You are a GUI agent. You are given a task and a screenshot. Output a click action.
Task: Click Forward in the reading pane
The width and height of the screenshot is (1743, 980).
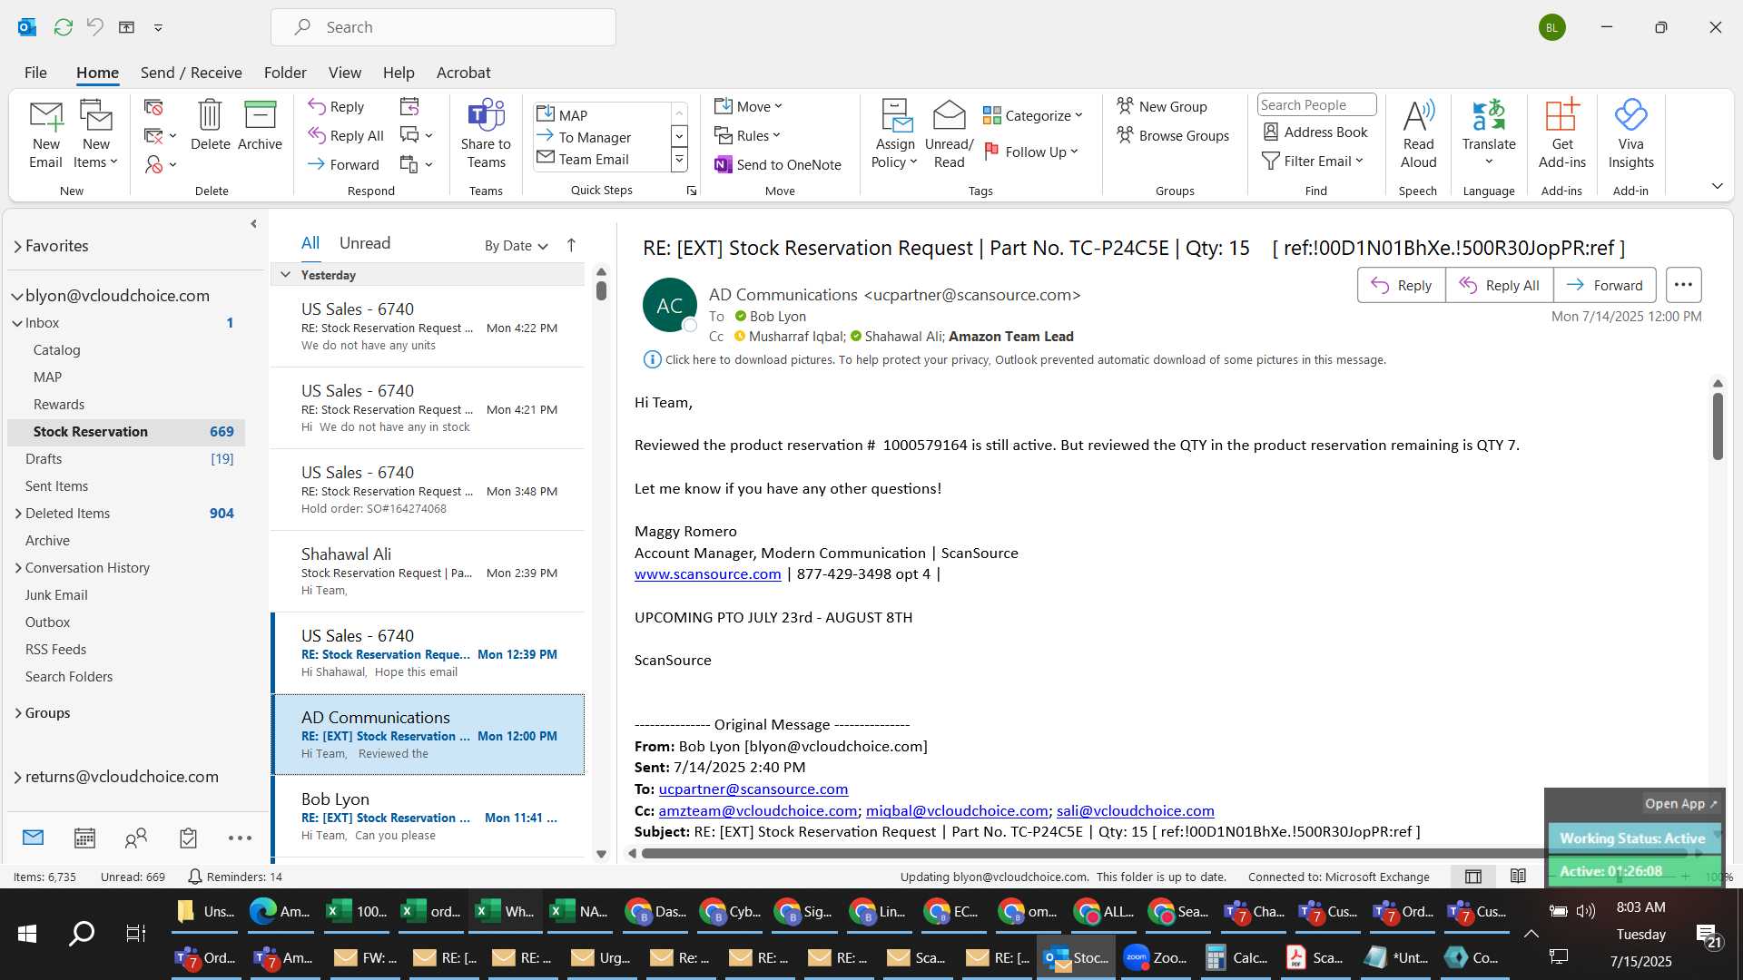coord(1605,285)
